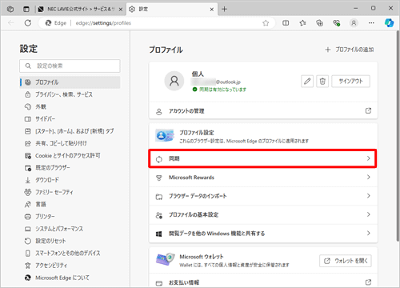Screen dimensions: 400x288
Task: Open the tab actions menu icon
Action: click(26, 10)
